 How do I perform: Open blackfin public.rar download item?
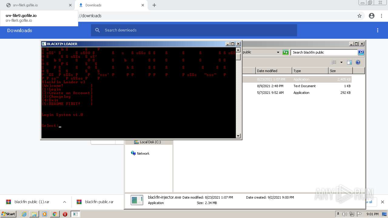[x=99, y=202]
